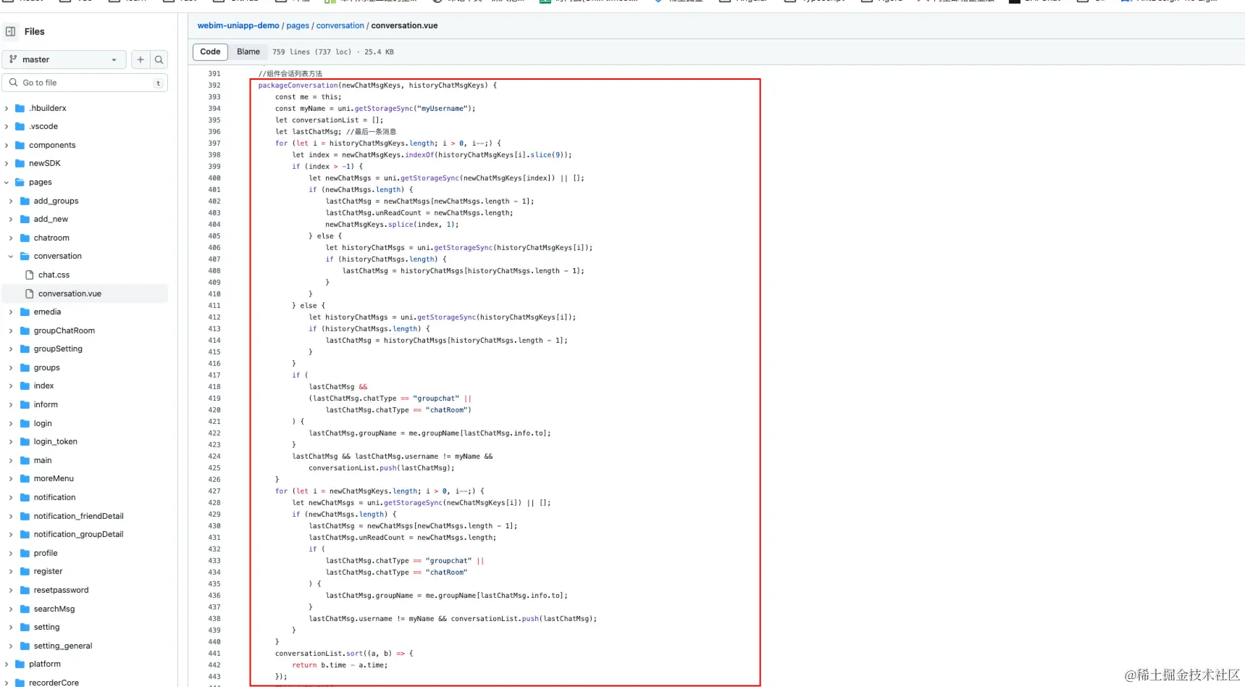The height and width of the screenshot is (687, 1245).
Task: Click the file size text 25.4 KB
Action: 379,51
